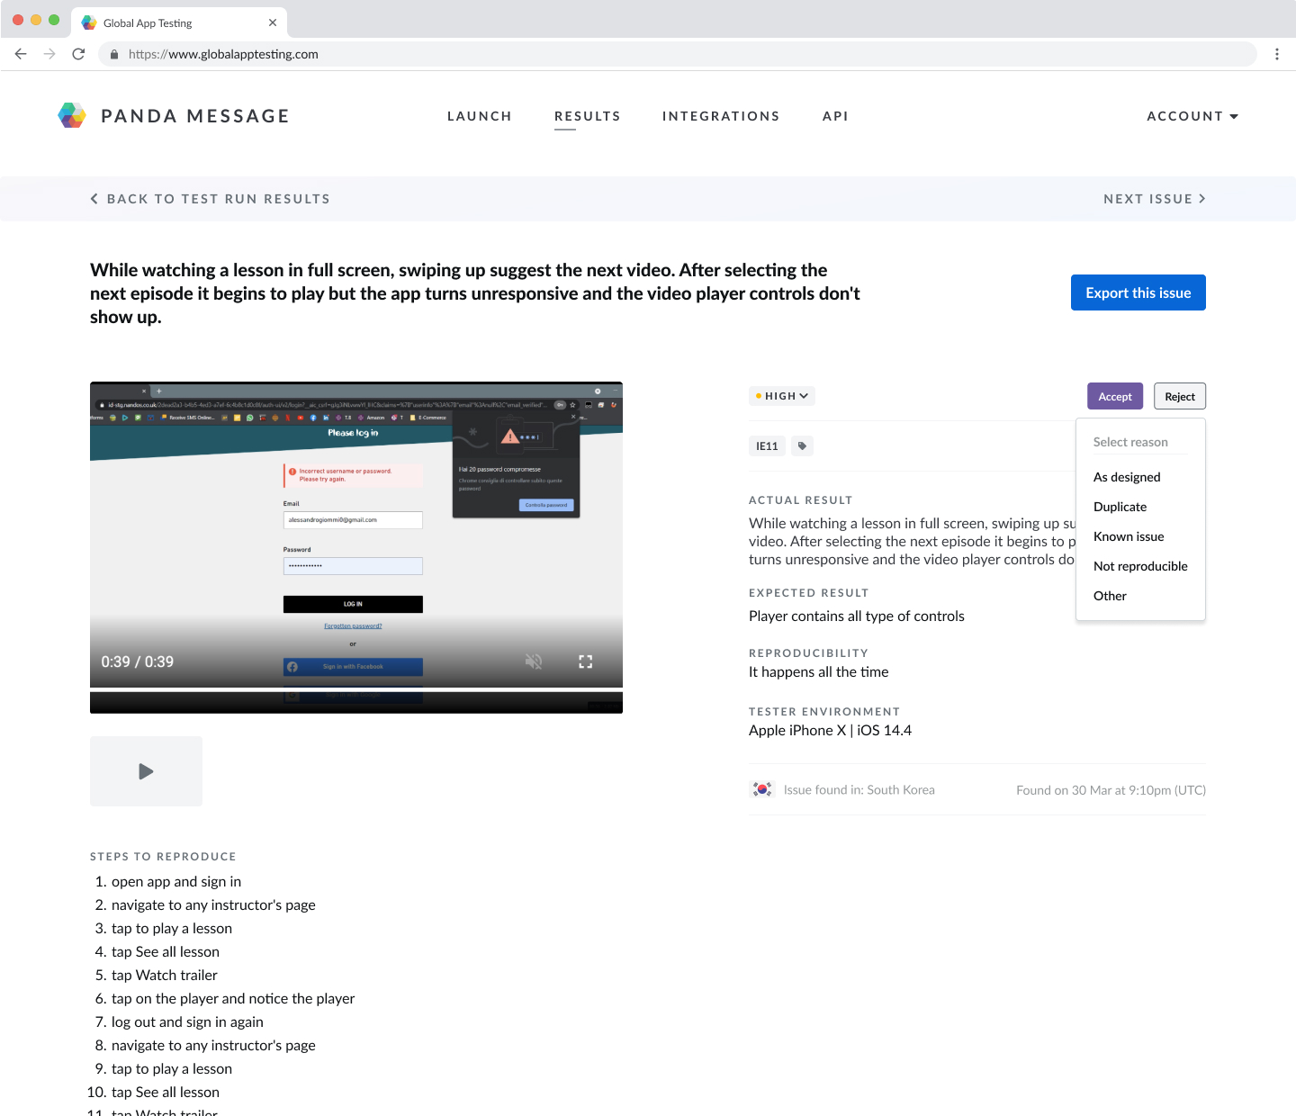The width and height of the screenshot is (1296, 1116).
Task: Open the LAUNCH navigation tab
Action: [x=480, y=116]
